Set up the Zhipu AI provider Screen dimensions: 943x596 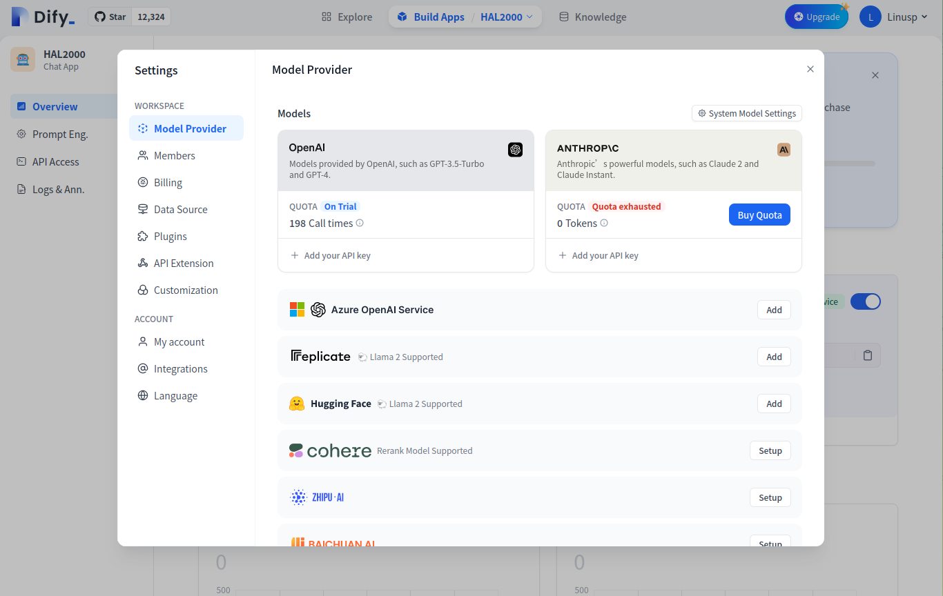[x=770, y=497]
